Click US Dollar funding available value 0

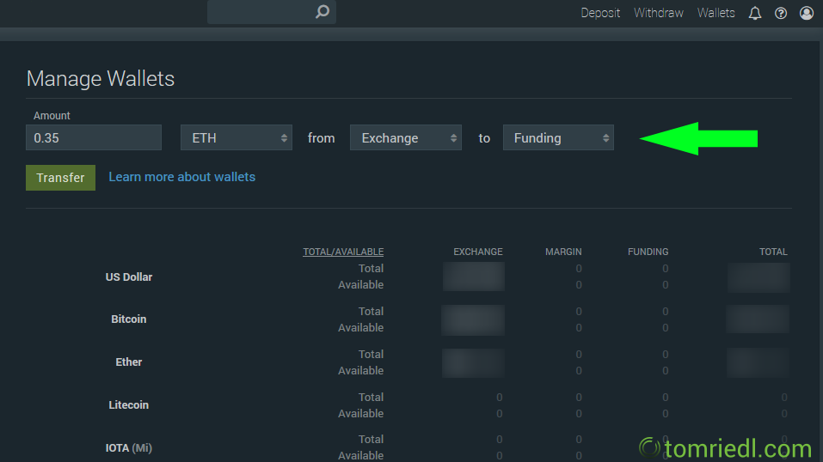tap(665, 285)
